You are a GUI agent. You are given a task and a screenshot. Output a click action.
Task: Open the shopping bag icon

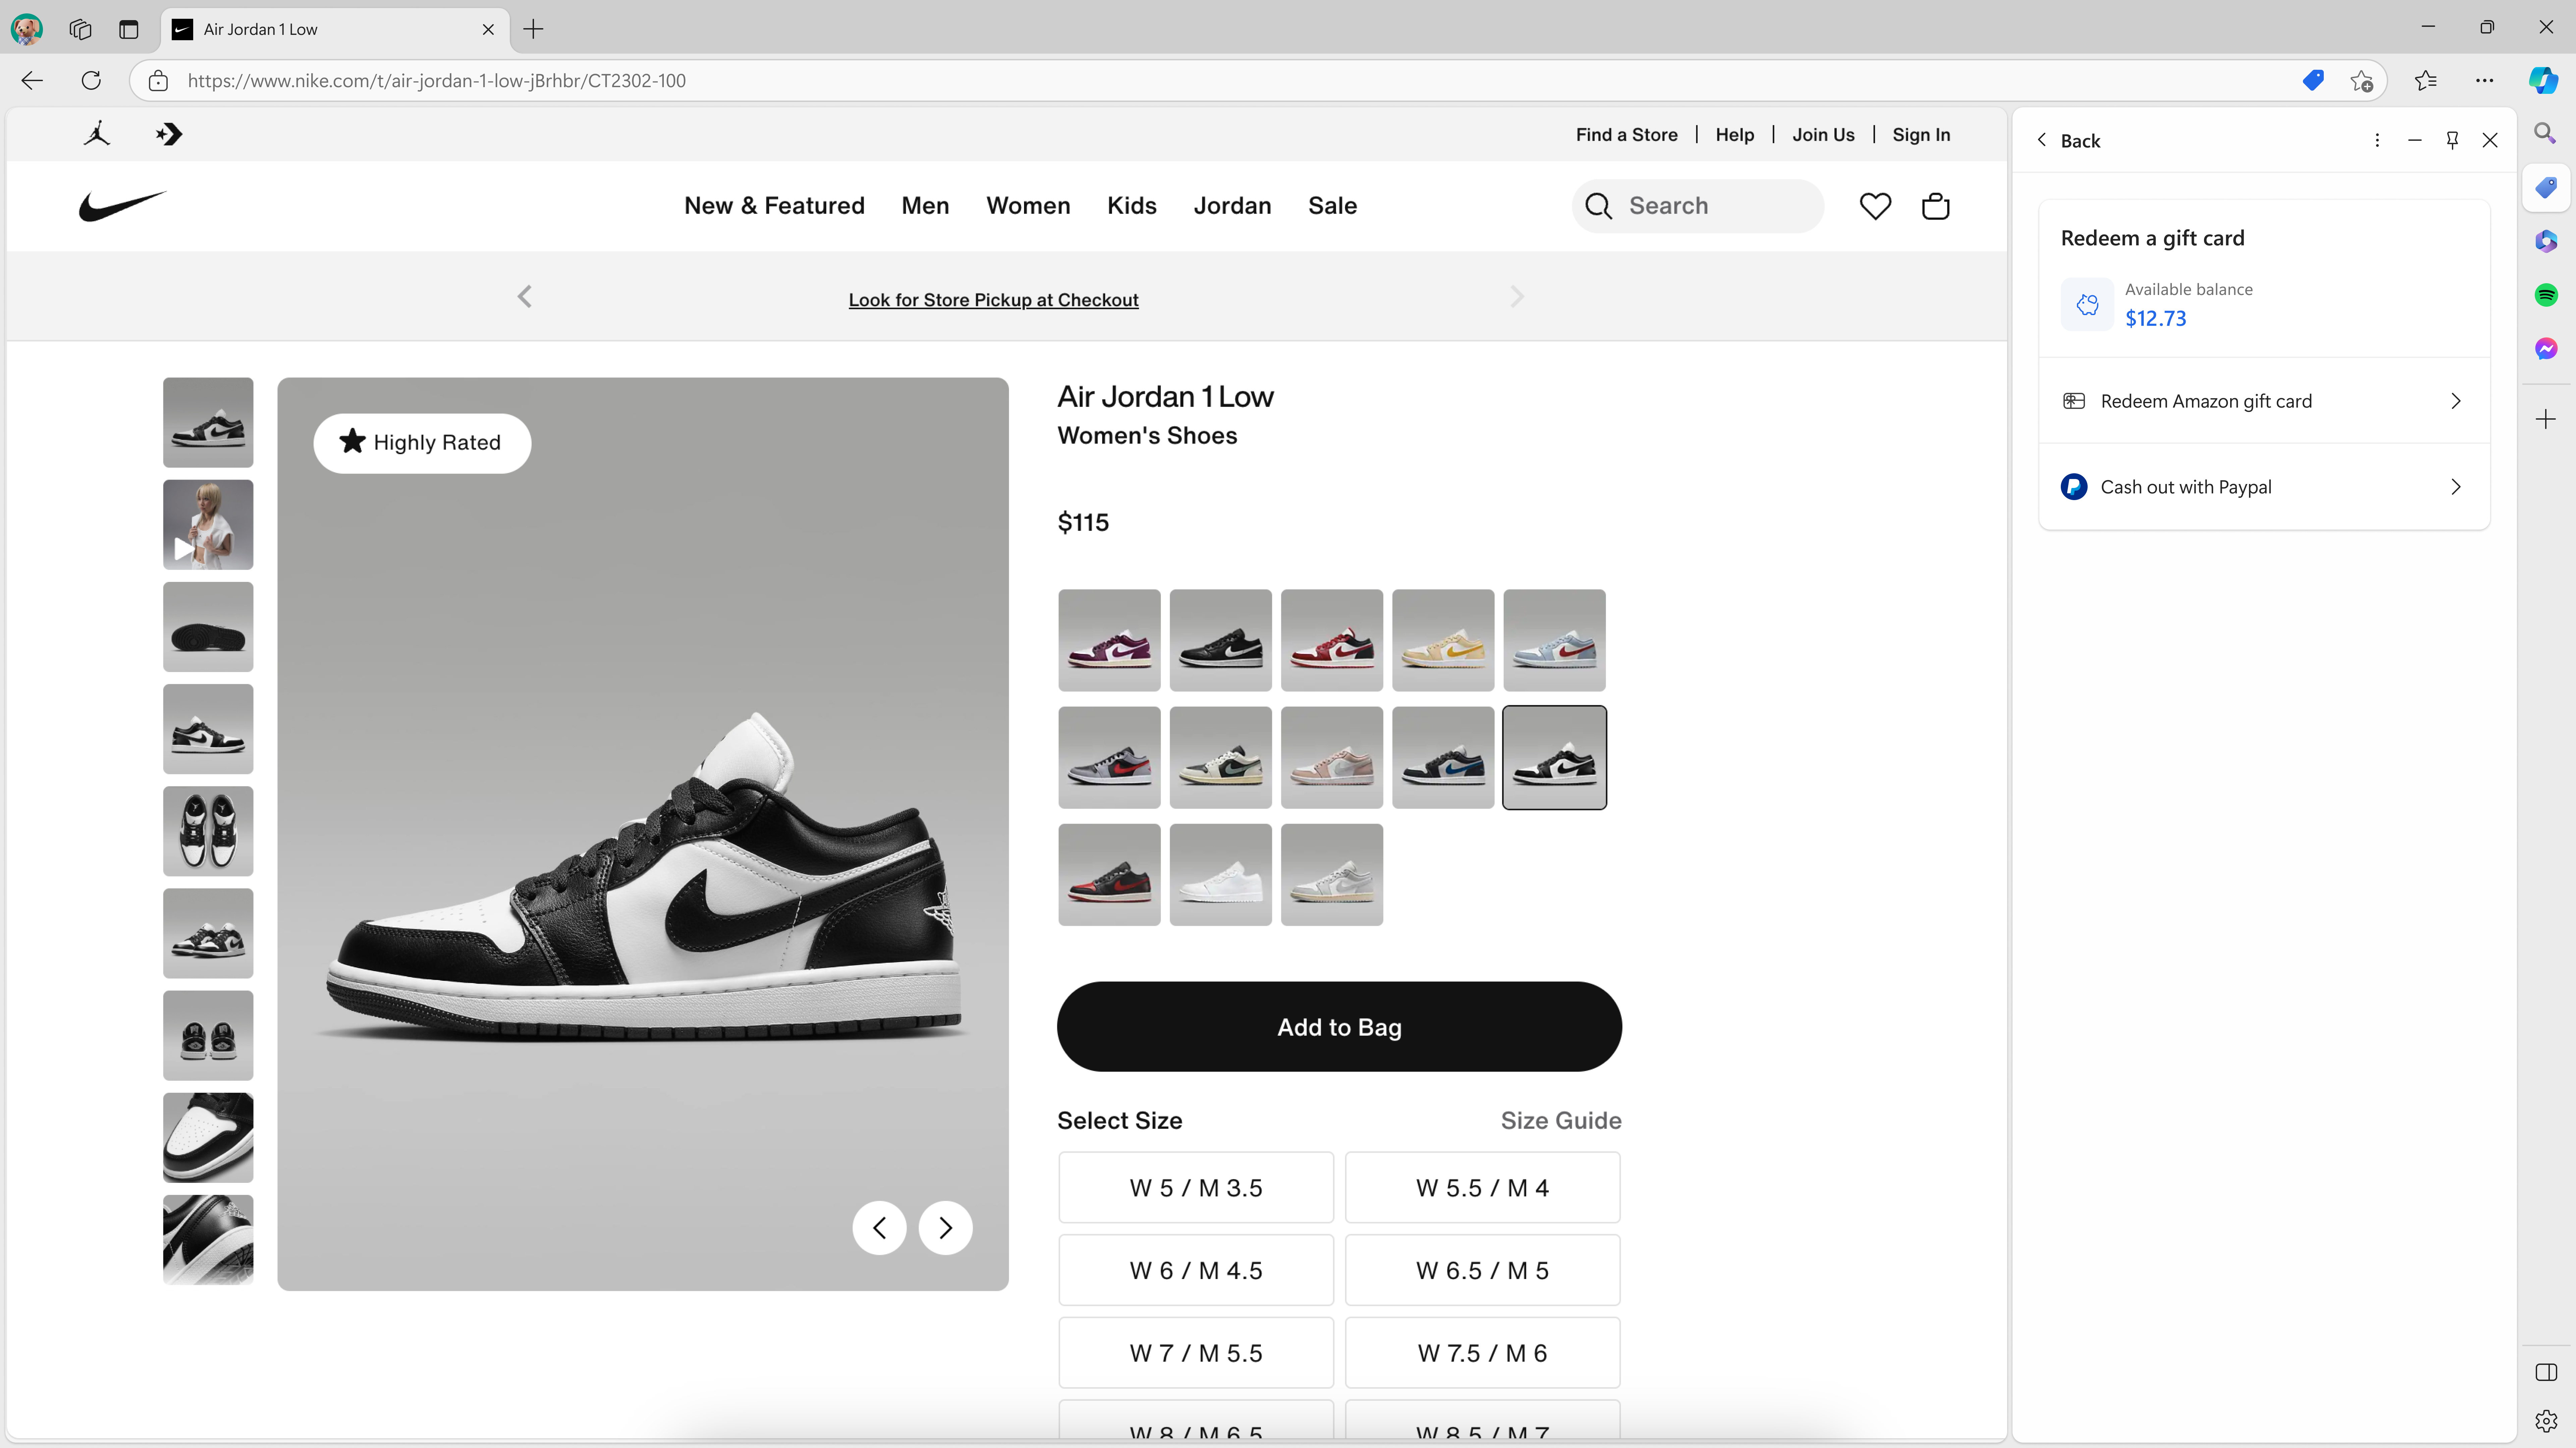pos(1936,206)
